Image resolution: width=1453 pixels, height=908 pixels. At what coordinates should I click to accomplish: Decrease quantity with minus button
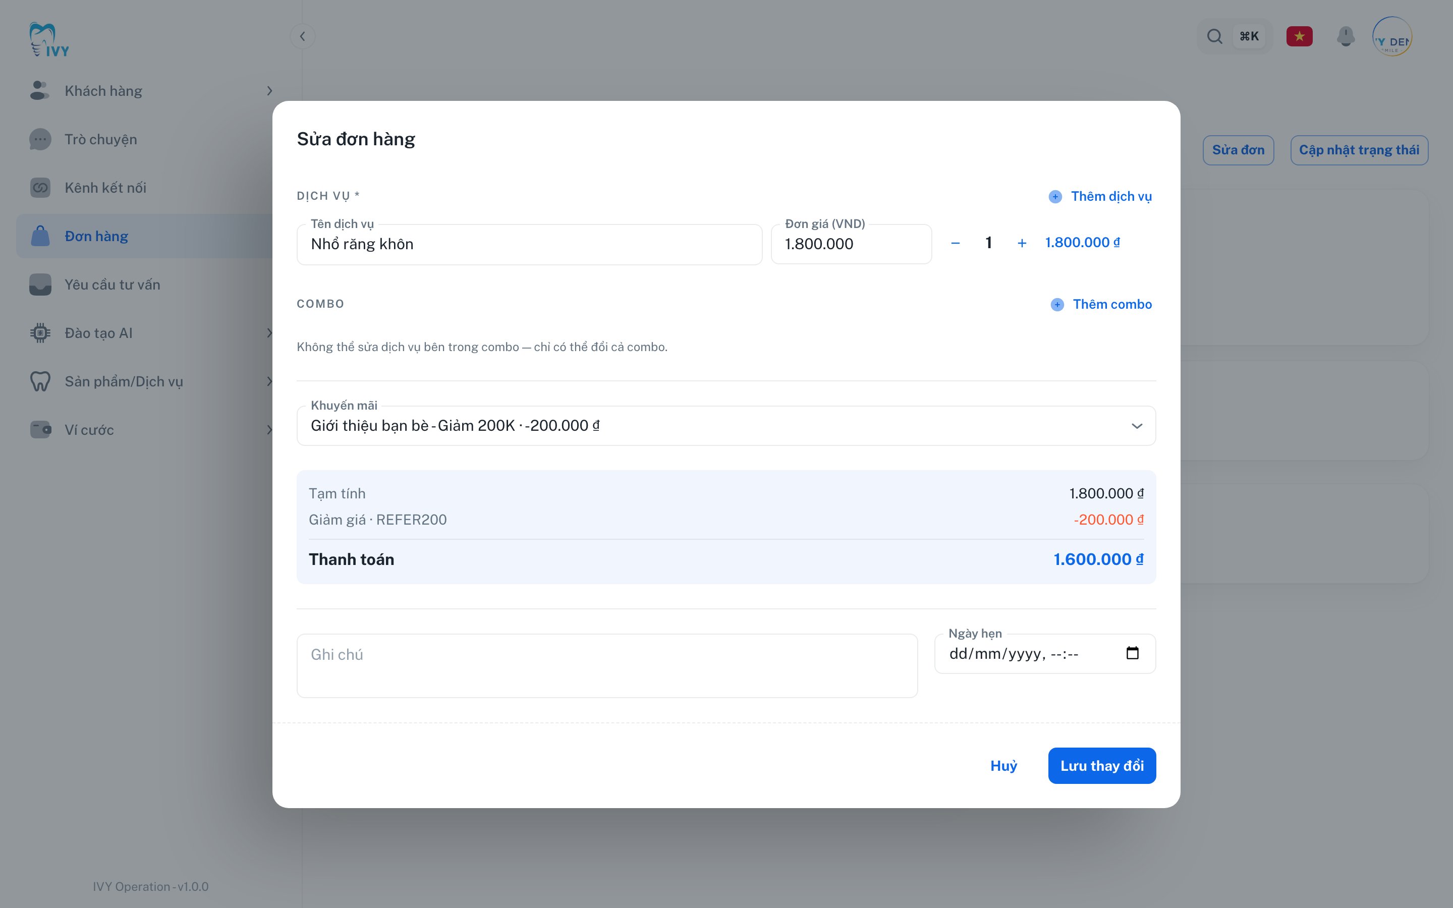pos(955,243)
